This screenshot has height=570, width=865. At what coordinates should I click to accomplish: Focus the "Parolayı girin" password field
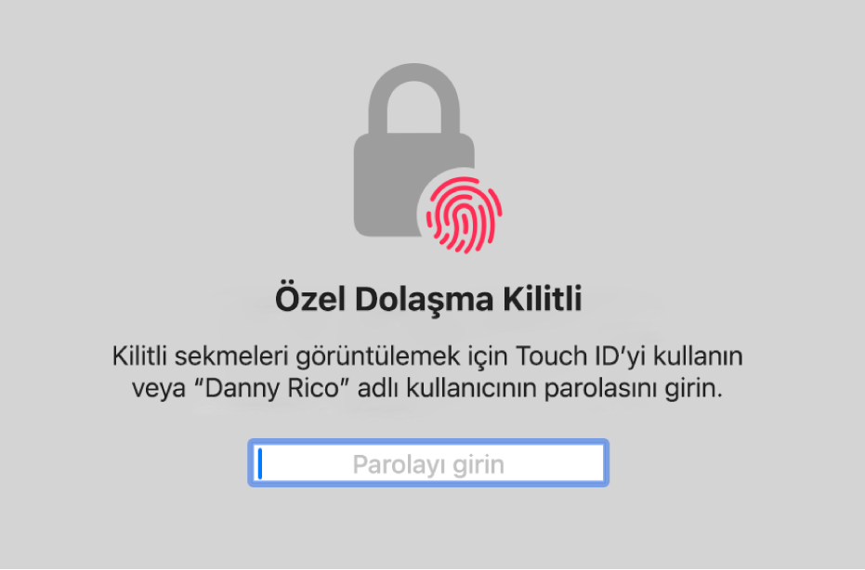[x=428, y=463]
